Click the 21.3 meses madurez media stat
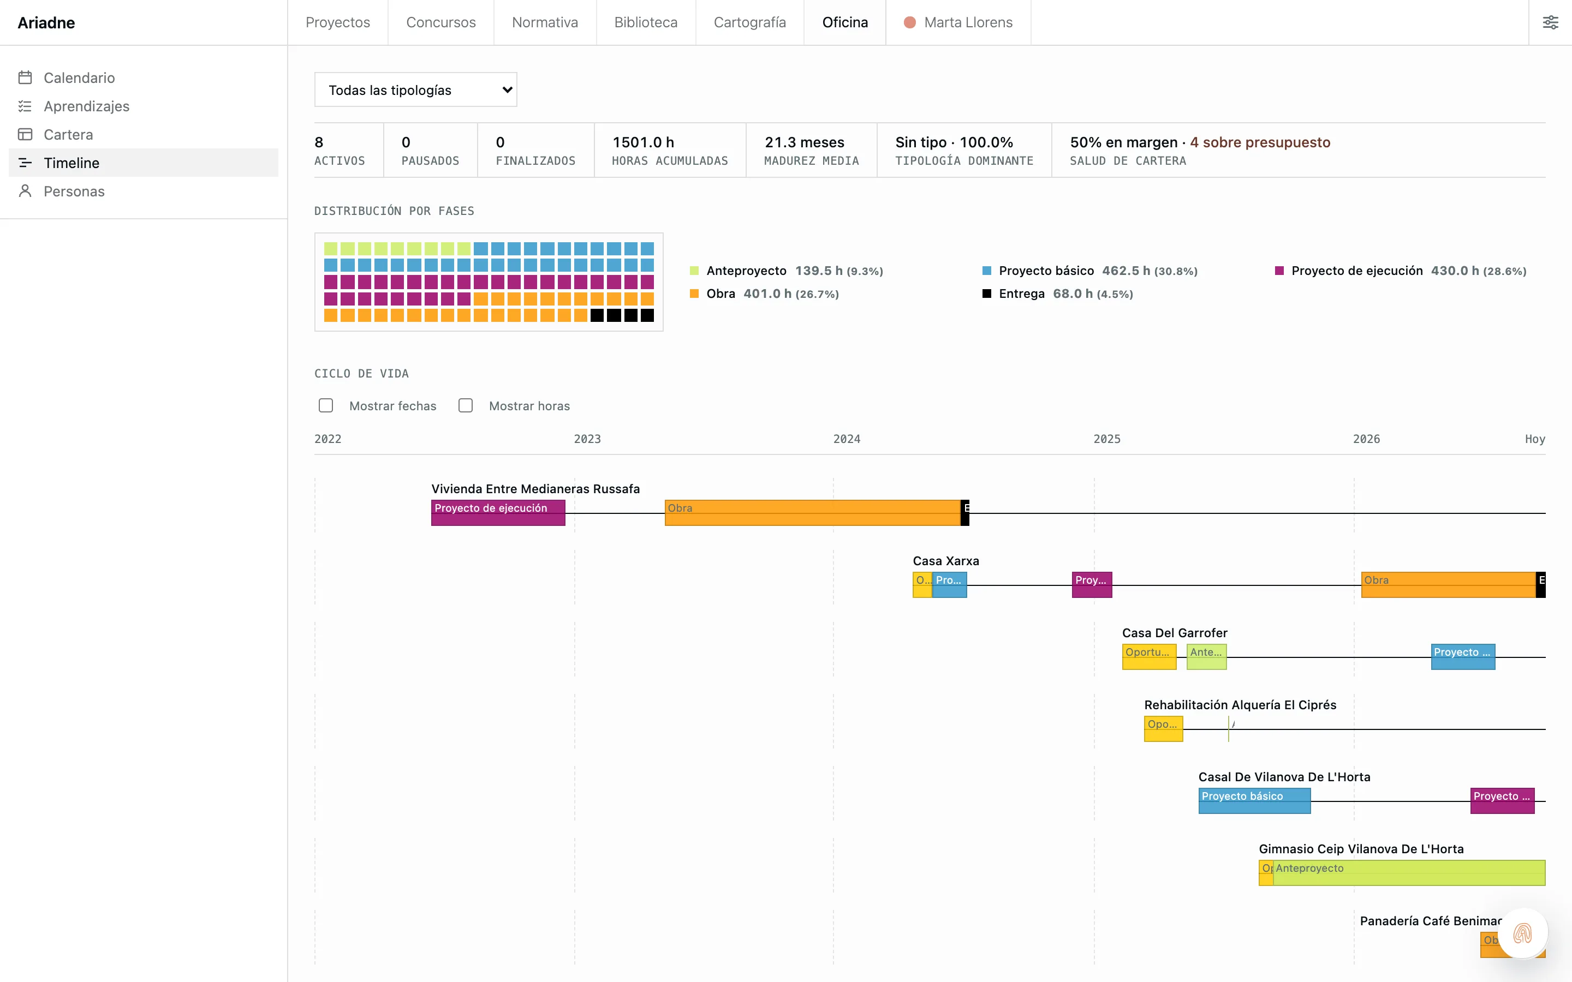The width and height of the screenshot is (1572, 982). [x=811, y=150]
